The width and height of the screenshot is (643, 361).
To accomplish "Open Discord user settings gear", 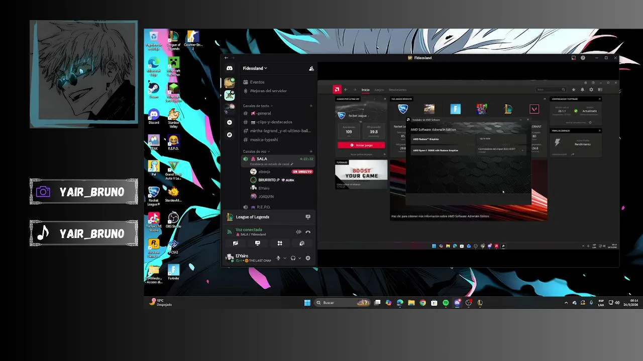I will tap(308, 258).
